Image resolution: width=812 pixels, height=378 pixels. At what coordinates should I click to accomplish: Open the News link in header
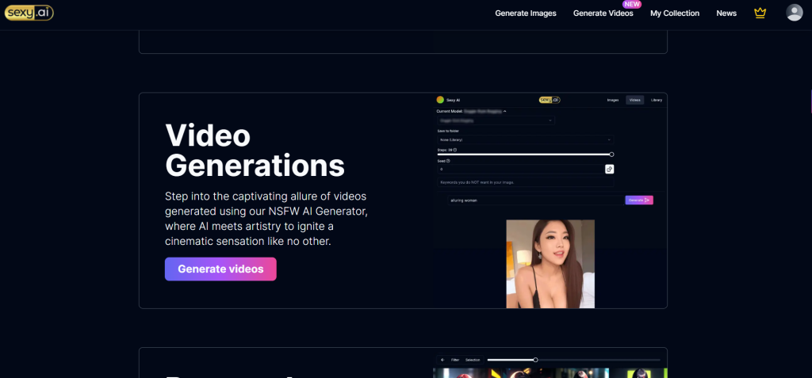[x=726, y=13]
